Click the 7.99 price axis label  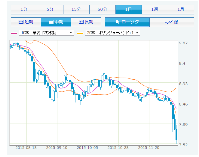pos(183,124)
